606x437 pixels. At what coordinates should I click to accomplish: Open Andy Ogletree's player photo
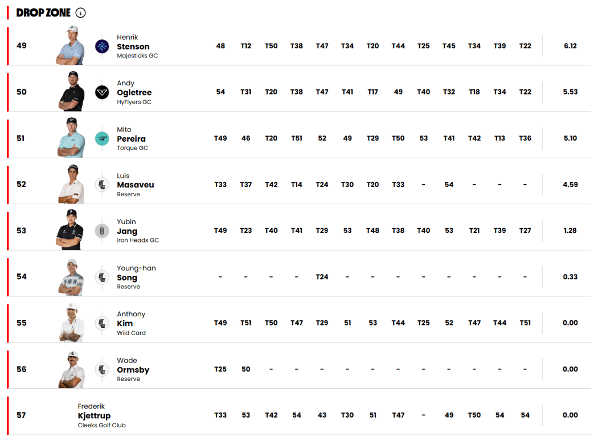(71, 92)
